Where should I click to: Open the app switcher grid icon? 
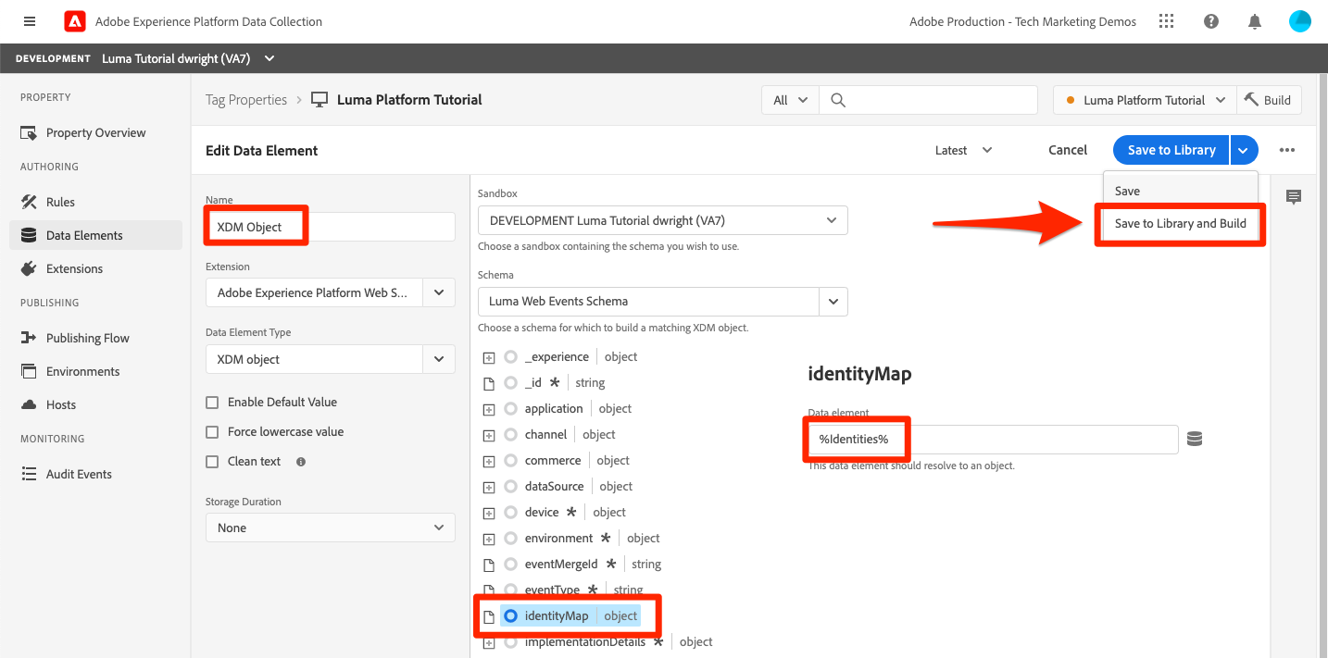point(1167,21)
